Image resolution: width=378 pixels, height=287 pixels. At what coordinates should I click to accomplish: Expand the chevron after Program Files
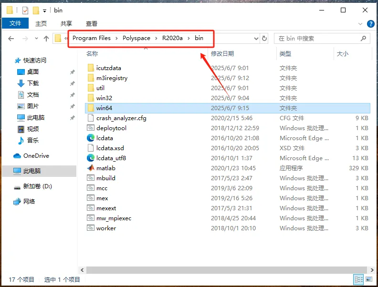(x=116, y=39)
